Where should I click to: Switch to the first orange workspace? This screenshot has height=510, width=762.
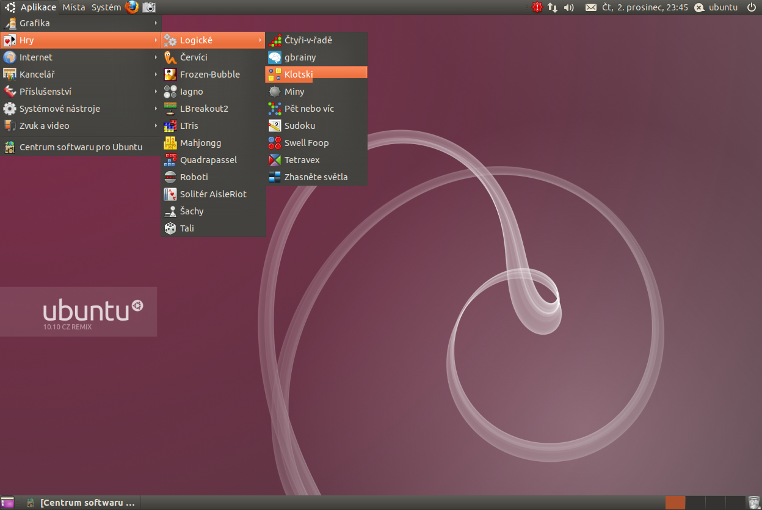[x=675, y=503]
